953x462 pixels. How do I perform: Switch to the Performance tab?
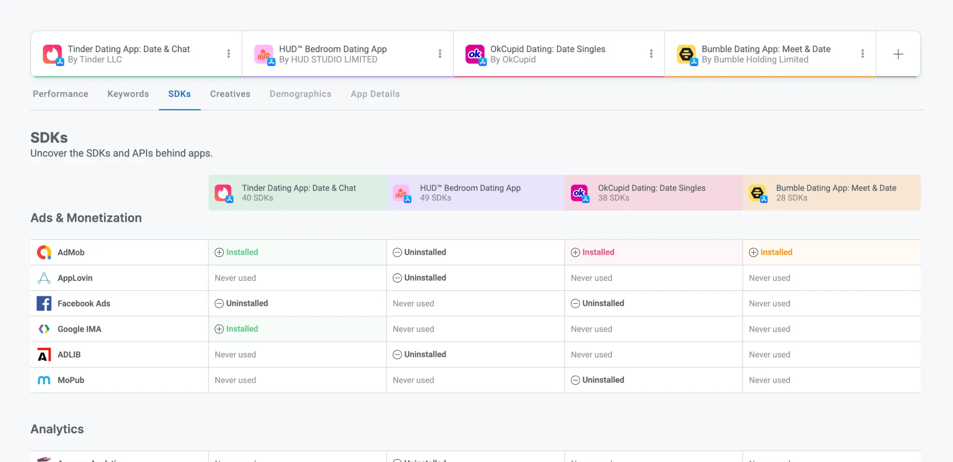pos(60,94)
